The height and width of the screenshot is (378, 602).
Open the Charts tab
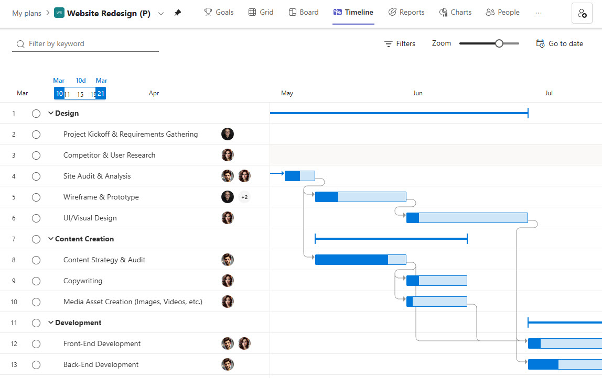pos(455,12)
